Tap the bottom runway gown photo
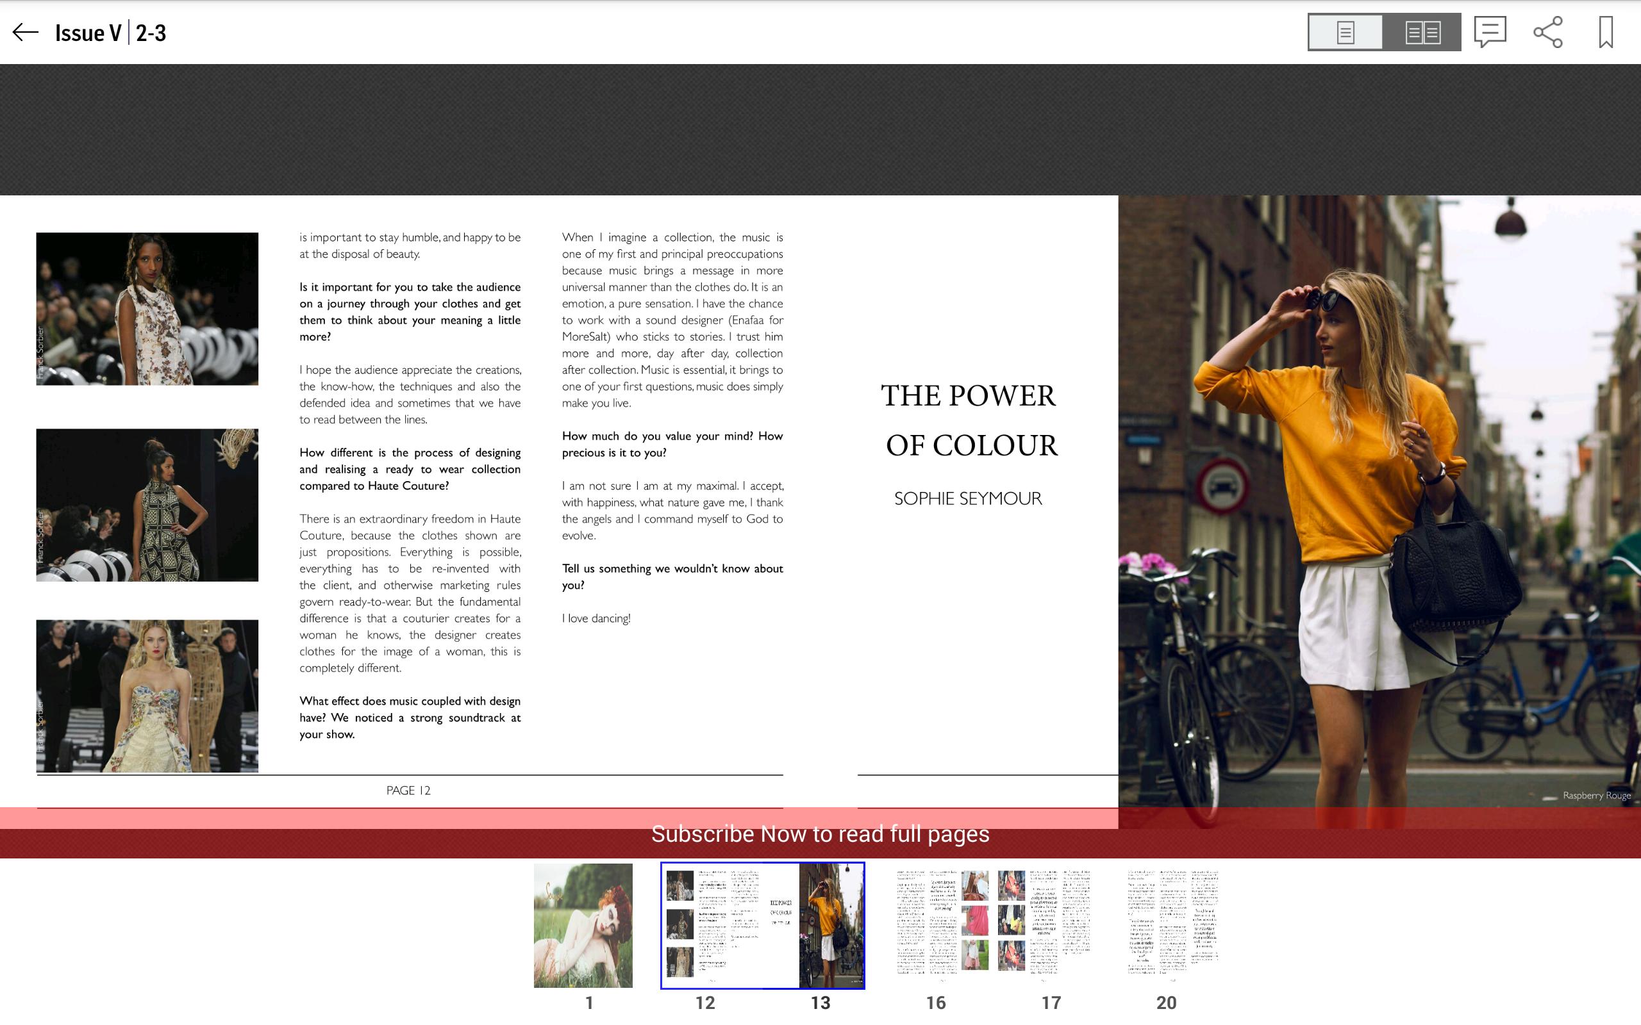 [x=147, y=696]
